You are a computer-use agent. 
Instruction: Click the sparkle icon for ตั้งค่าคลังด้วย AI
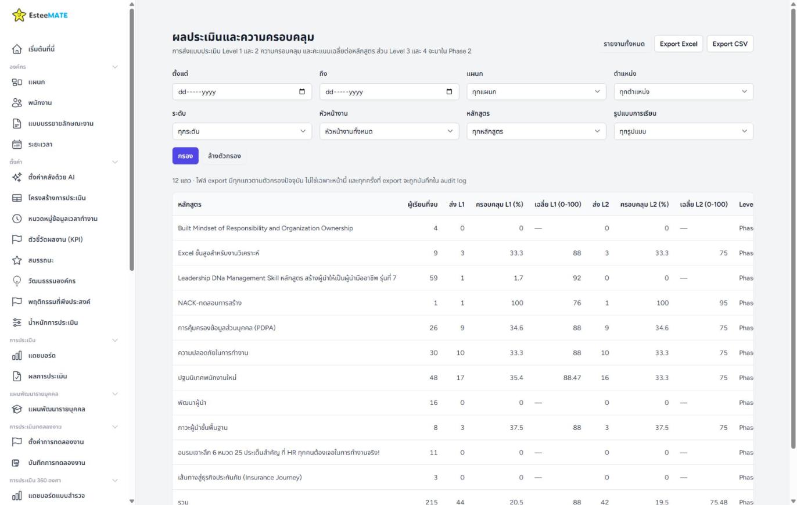pyautogui.click(x=17, y=177)
